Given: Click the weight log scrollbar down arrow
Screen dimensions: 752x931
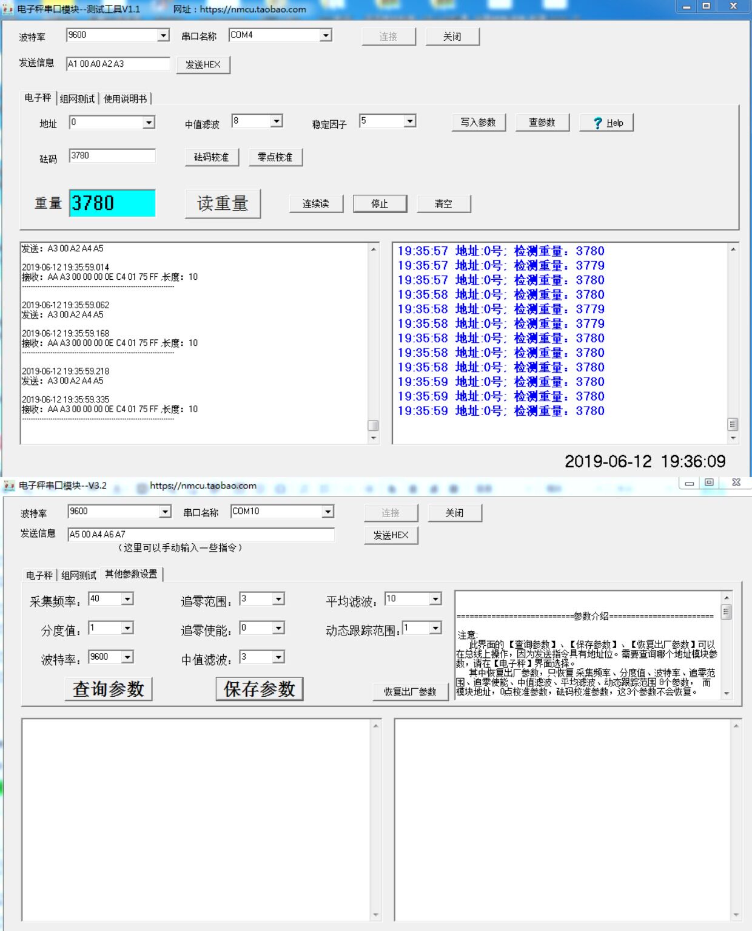Looking at the screenshot, I should [x=733, y=438].
